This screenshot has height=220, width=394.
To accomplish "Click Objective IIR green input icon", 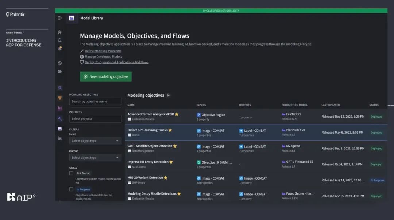I will pos(198,162).
